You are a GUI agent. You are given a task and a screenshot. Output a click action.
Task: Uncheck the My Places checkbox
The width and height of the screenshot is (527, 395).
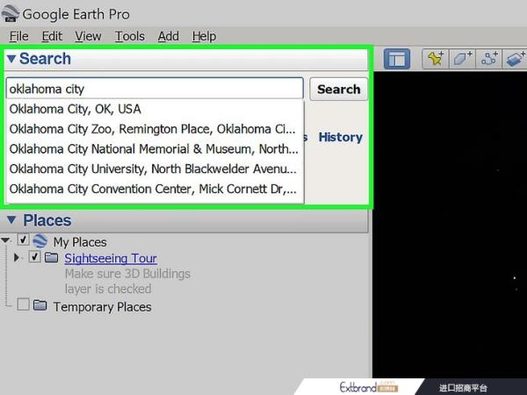(x=23, y=240)
